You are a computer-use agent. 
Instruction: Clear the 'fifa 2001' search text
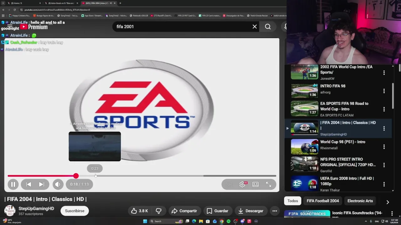pos(255,27)
